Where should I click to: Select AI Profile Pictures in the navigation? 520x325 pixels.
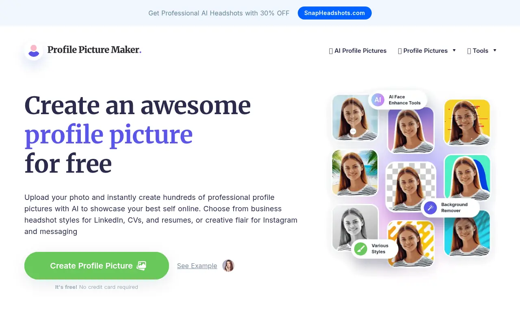click(360, 50)
